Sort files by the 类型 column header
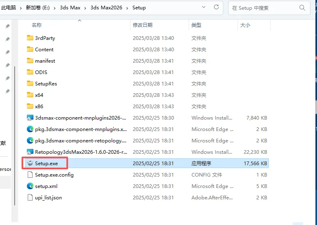The image size is (317, 225). point(196,25)
